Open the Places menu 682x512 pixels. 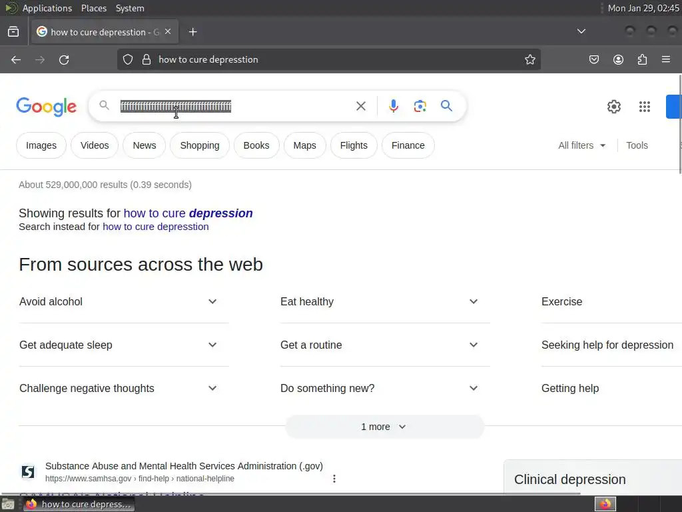click(x=93, y=8)
